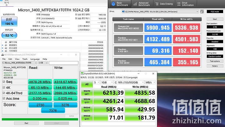Viewport: 225px width, 127px height.
Task: Open the File menu in AS SSD Benchmark
Action: click(x=4, y=59)
